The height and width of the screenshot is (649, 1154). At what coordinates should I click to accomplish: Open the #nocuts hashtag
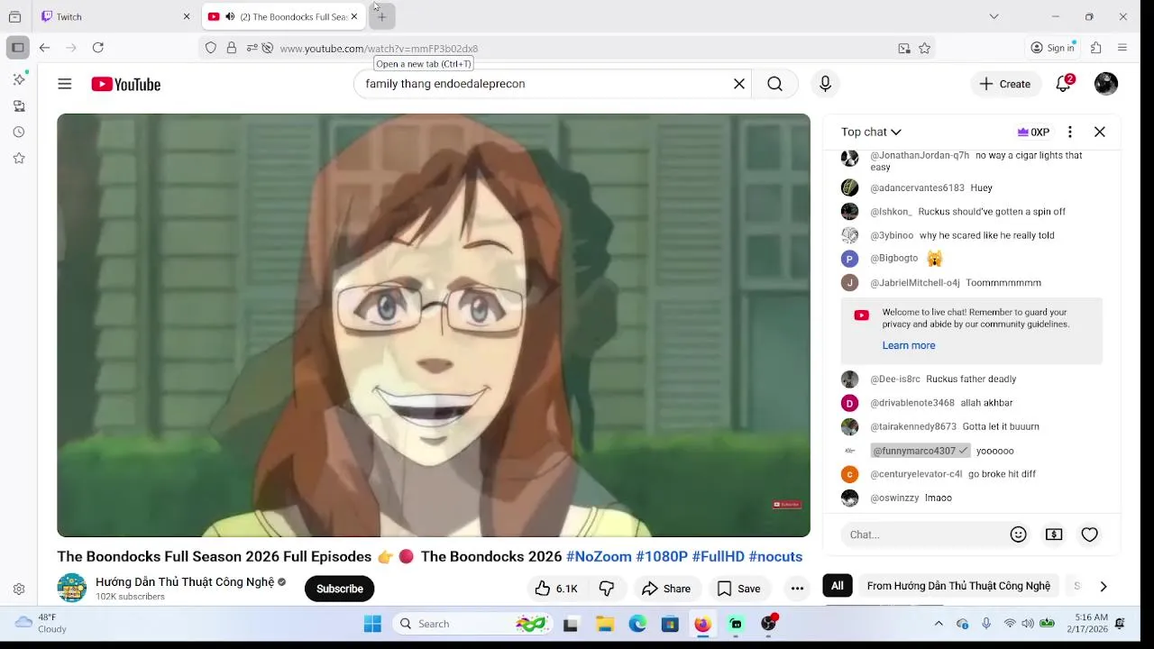coord(775,556)
